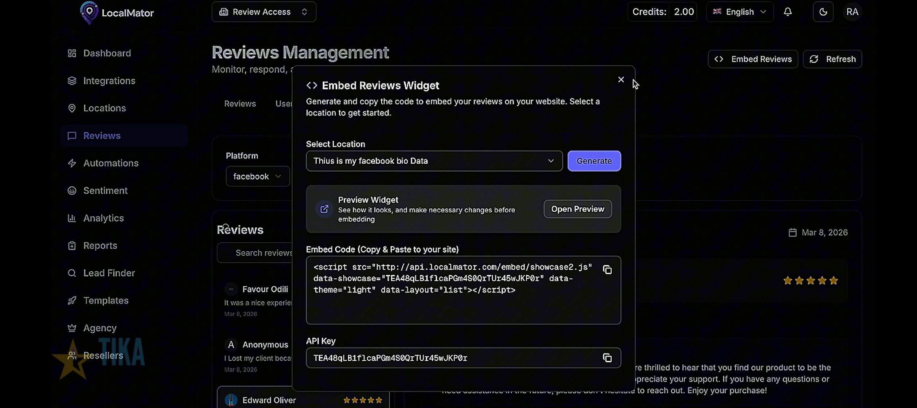The height and width of the screenshot is (408, 917).
Task: Copy the embed code snippet
Action: click(607, 270)
